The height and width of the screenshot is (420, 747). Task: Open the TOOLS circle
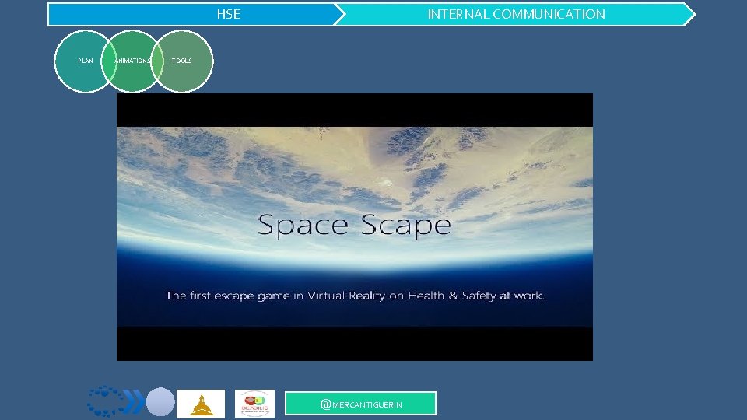point(182,61)
